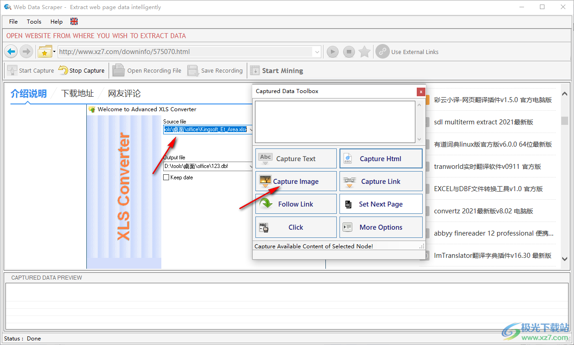This screenshot has height=345, width=574.
Task: Click Start Capture
Action: click(31, 70)
